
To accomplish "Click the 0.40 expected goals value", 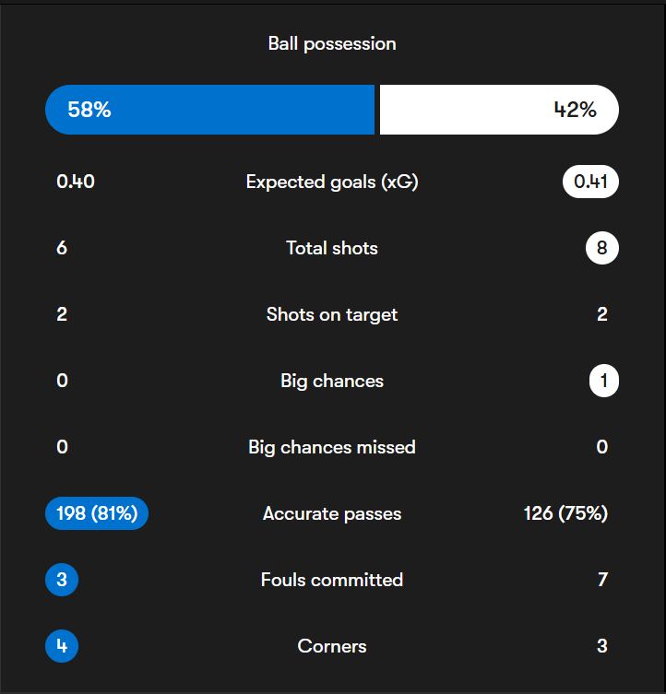I will (x=76, y=182).
